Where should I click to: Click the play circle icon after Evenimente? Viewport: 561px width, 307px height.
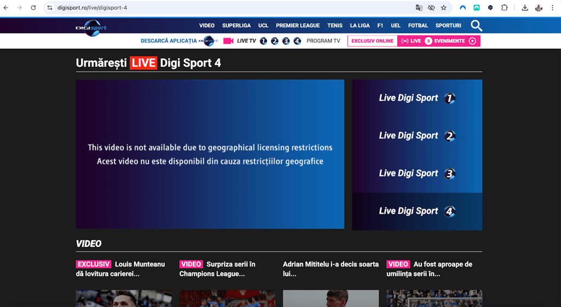click(x=472, y=41)
